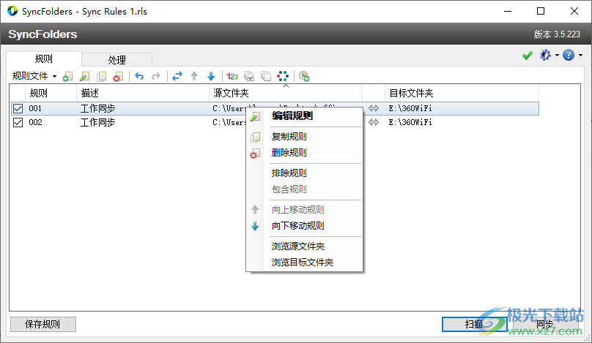
Task: Click E:\360WiFi target in row 001
Action: pos(410,108)
